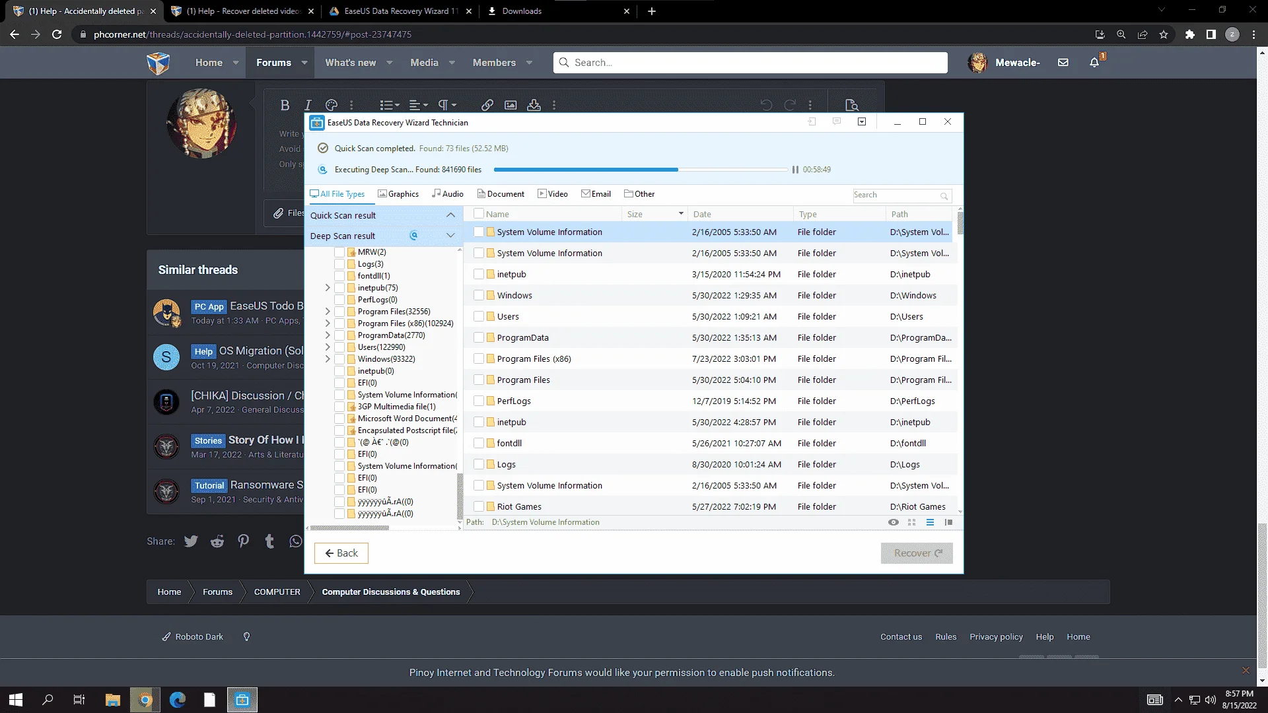Screen dimensions: 1268x713
Task: Expand the Windows(93322) tree node
Action: tap(328, 359)
